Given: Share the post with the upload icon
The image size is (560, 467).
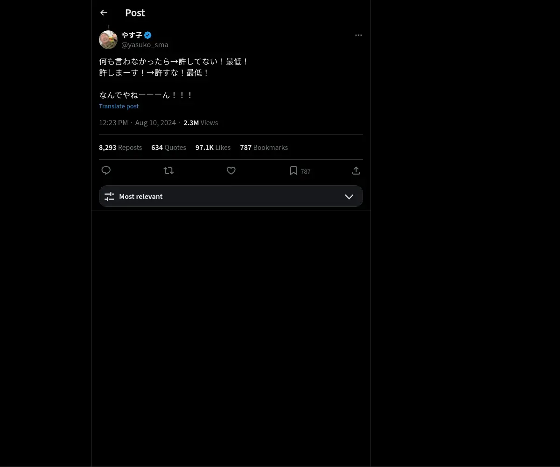Looking at the screenshot, I should coord(356,171).
